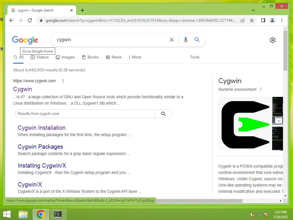Switch to the News tab

(114, 57)
